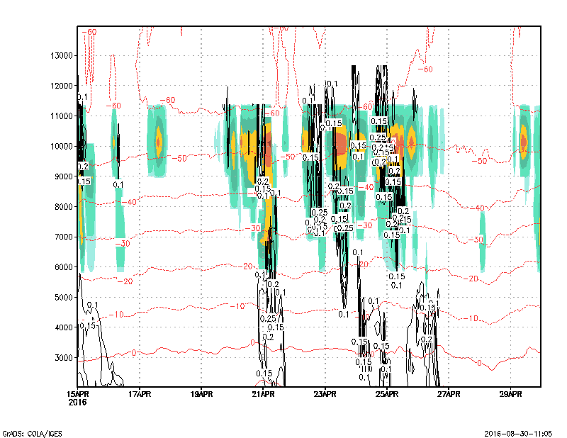
Task: Select the 23APR date label
Action: pos(325,394)
